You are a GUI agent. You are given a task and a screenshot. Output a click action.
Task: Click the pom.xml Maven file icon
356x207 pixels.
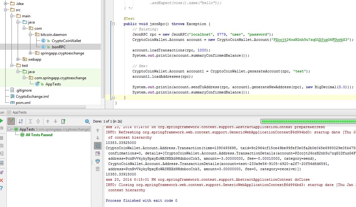(12, 103)
